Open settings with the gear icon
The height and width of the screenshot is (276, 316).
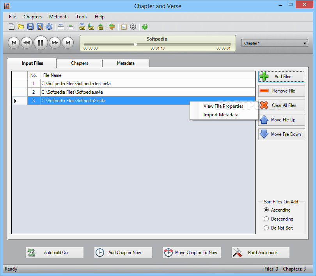[x=133, y=27]
